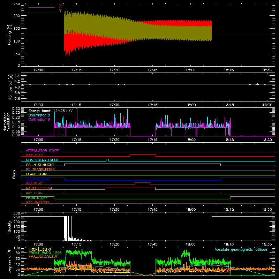Image resolution: width=279 pixels, height=279 pixels.
Task: Click the raised GAP_FLAG segment
Action: [x=143, y=154]
